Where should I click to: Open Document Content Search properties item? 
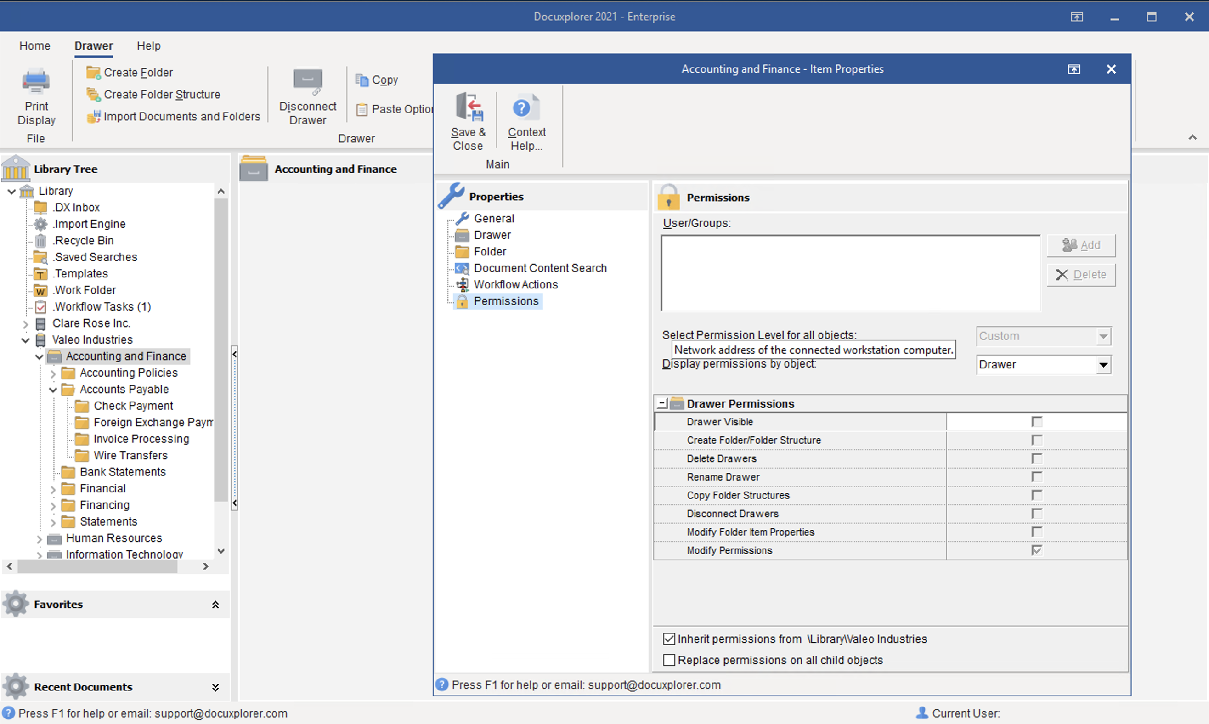pyautogui.click(x=539, y=268)
